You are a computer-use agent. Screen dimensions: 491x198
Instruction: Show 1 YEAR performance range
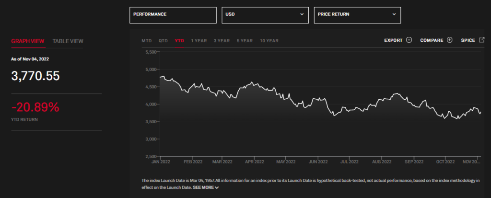(x=199, y=41)
